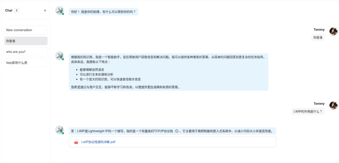Click the user's LWIP的作用是什么 message bubble
The width and height of the screenshot is (339, 163).
(308, 111)
